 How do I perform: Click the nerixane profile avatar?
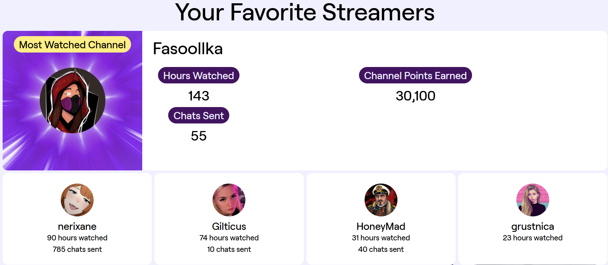(x=77, y=200)
